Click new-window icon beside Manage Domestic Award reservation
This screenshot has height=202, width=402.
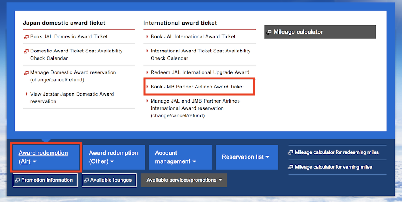point(26,73)
